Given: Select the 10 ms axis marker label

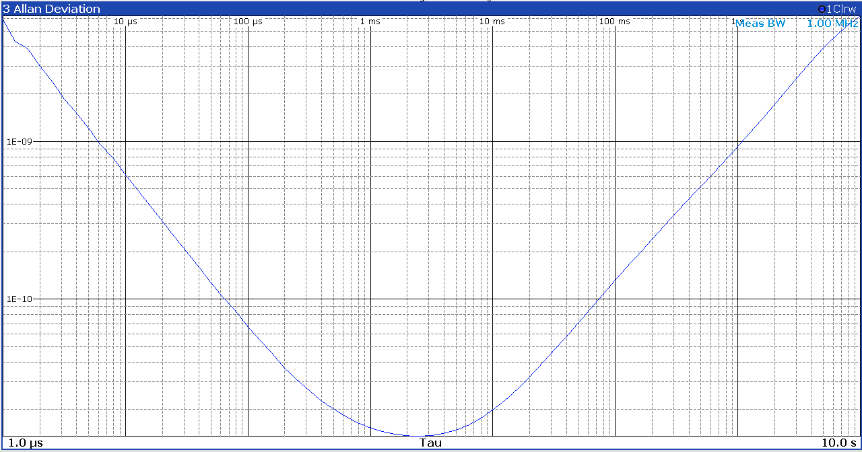Looking at the screenshot, I should 492,22.
